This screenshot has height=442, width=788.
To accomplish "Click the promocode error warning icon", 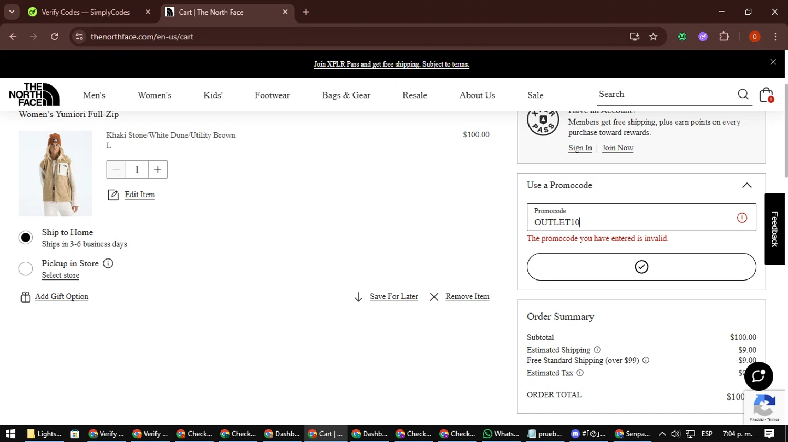I will click(x=742, y=218).
